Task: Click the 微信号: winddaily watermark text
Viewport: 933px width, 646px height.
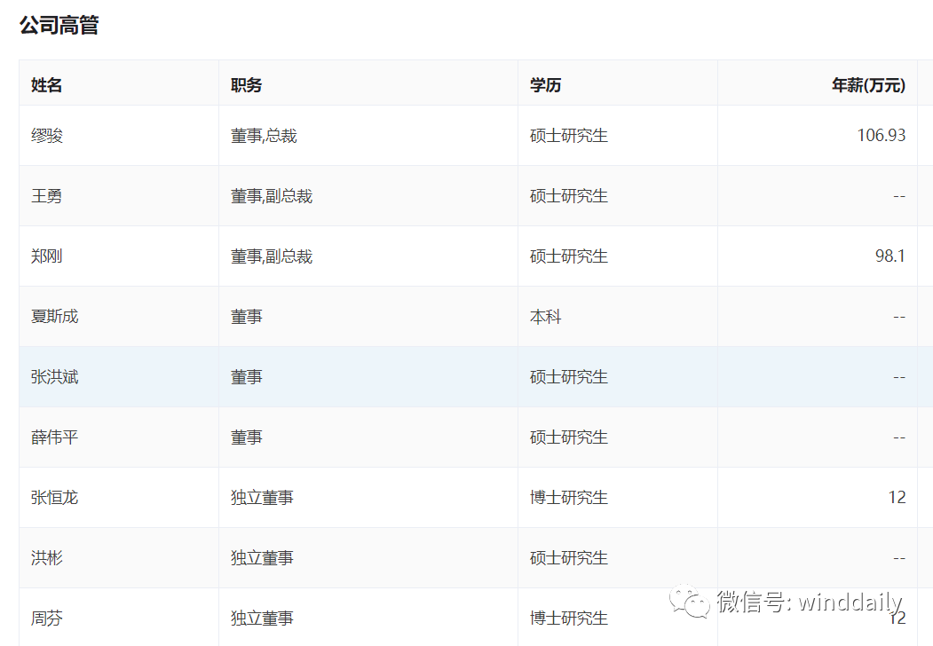Action: tap(810, 603)
